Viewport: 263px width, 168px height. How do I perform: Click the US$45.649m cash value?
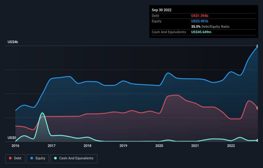click(201, 32)
